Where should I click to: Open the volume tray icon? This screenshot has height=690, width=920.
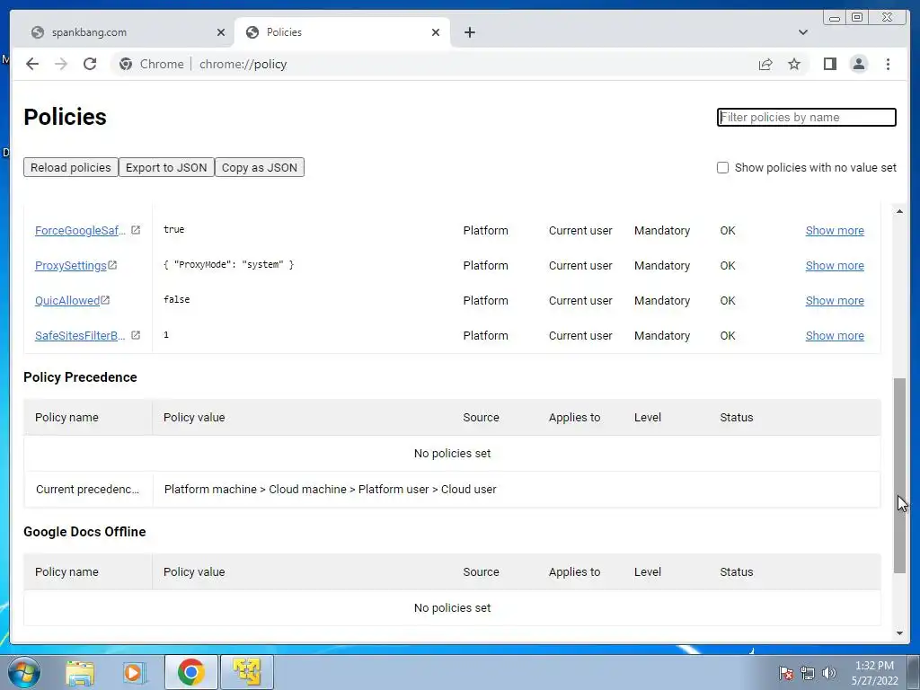coord(828,673)
